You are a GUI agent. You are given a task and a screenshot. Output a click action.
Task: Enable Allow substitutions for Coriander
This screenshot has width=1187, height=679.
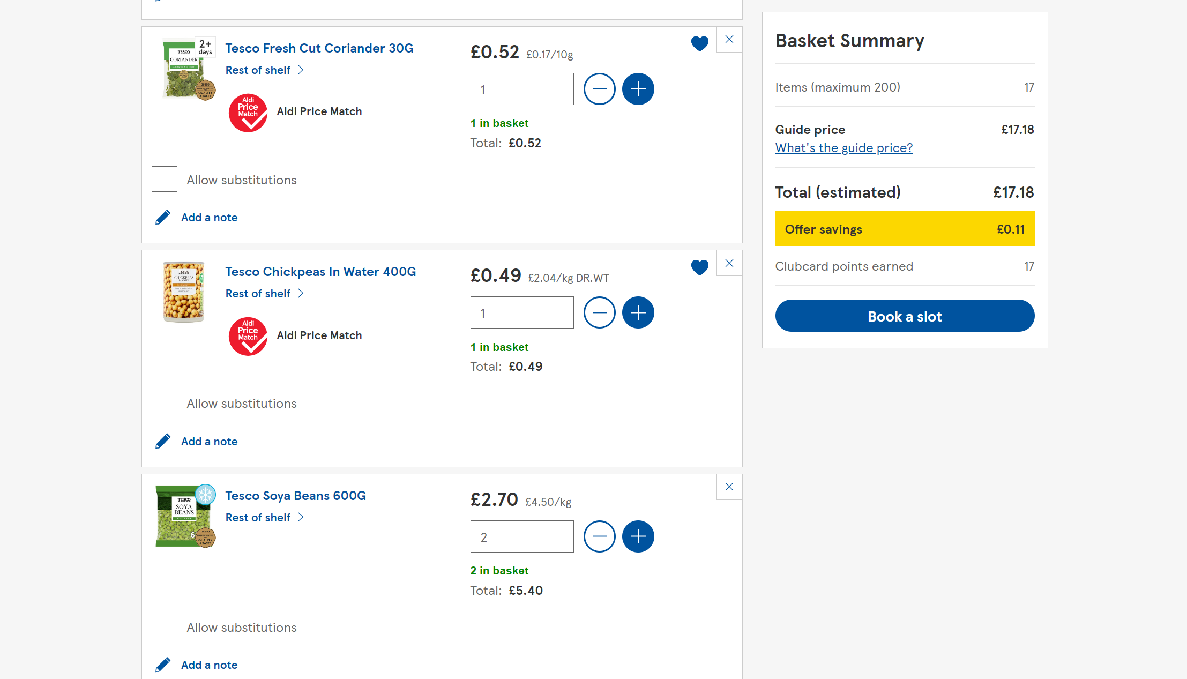pos(165,179)
